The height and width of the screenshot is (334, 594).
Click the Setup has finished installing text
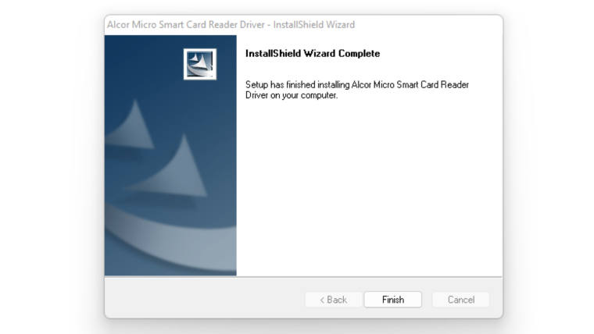pyautogui.click(x=297, y=84)
